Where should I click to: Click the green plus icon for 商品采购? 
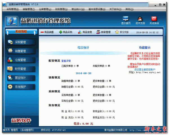(x=61, y=32)
